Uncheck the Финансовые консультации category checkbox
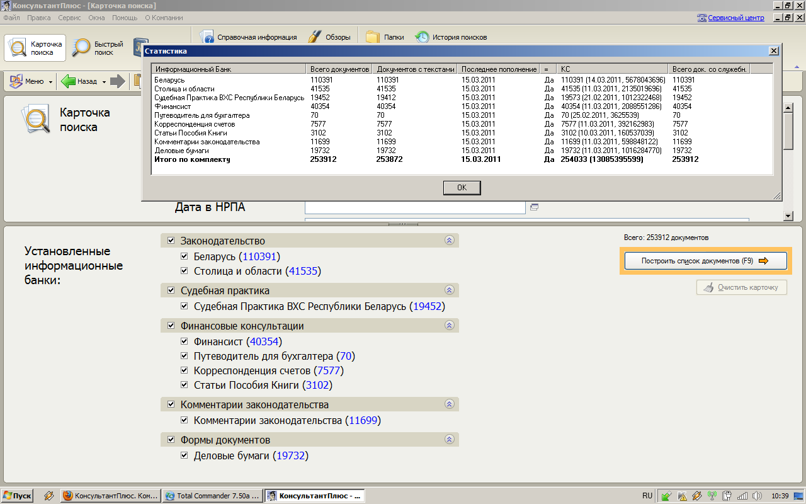The image size is (806, 504). (171, 326)
